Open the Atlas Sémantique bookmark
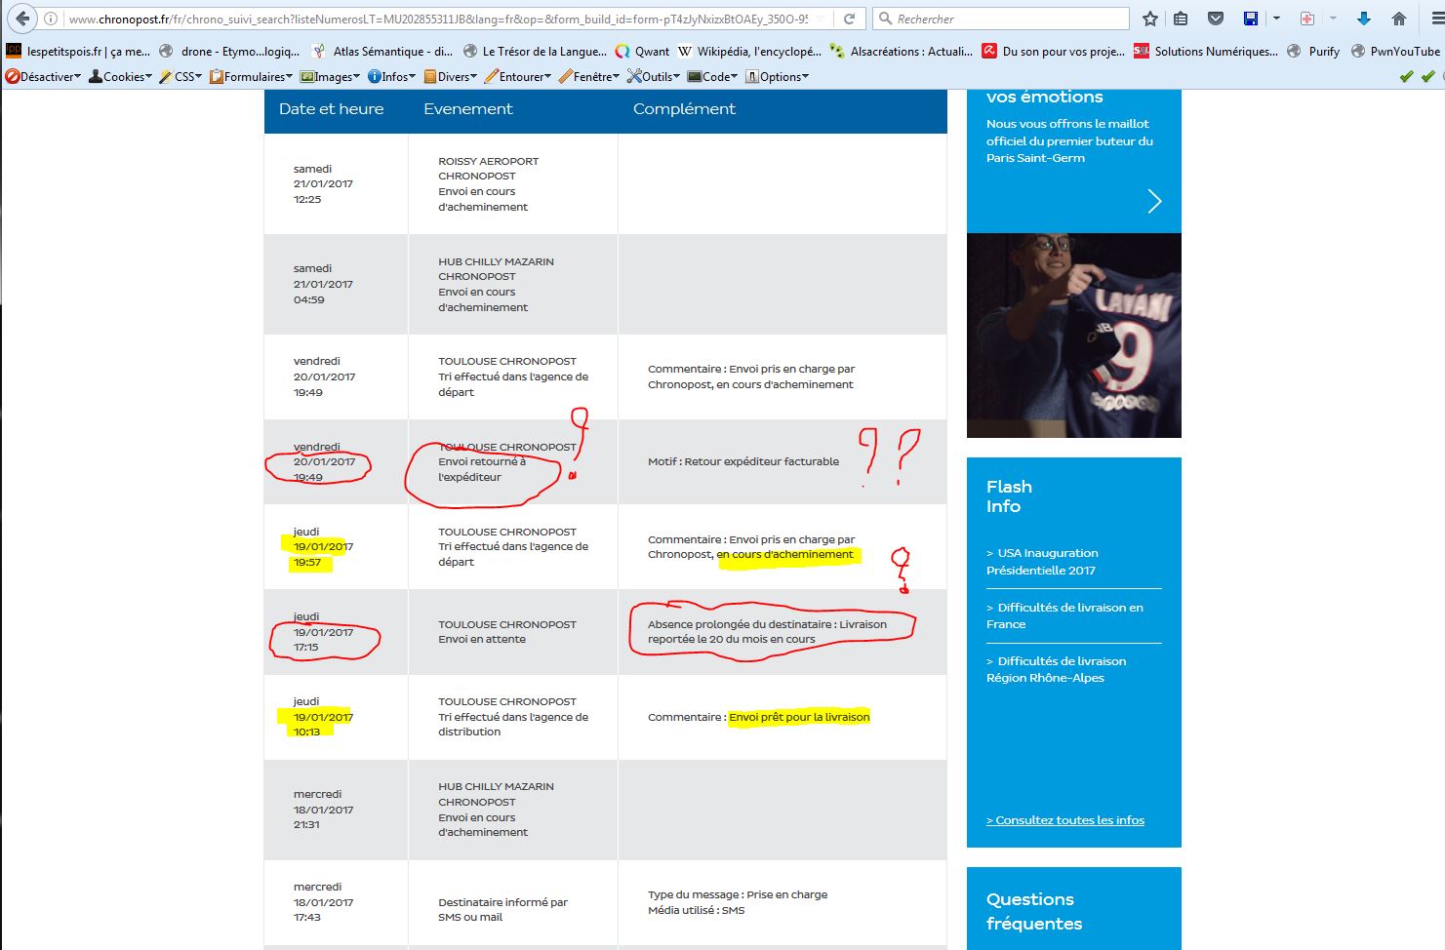The width and height of the screenshot is (1445, 950). (381, 52)
